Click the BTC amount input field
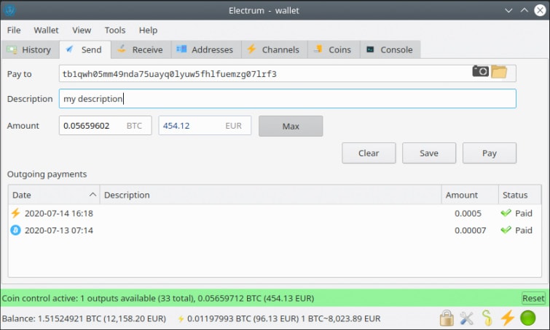 93,126
